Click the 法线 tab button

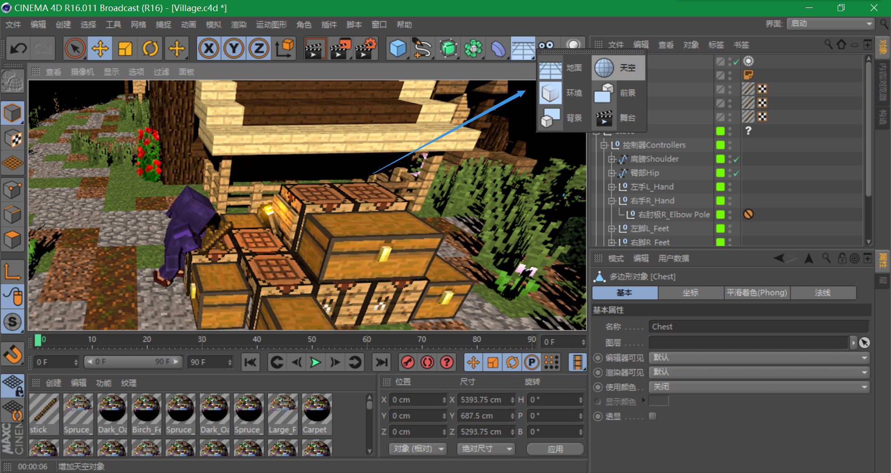tap(823, 293)
